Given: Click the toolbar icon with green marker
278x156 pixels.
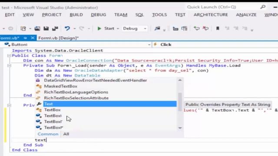Looking at the screenshot, I should (197, 28).
